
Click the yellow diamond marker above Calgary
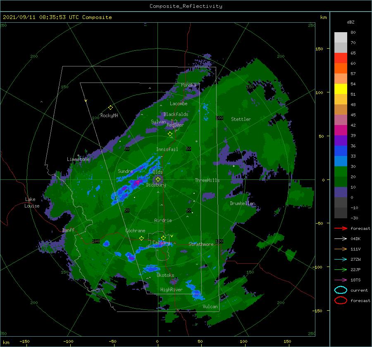(x=163, y=238)
